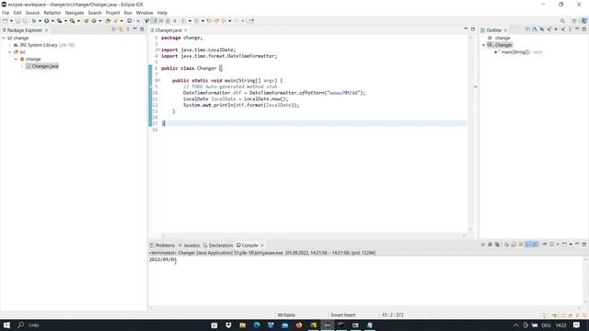The height and width of the screenshot is (331, 589).
Task: Click the Clear Console icon
Action: click(x=506, y=245)
